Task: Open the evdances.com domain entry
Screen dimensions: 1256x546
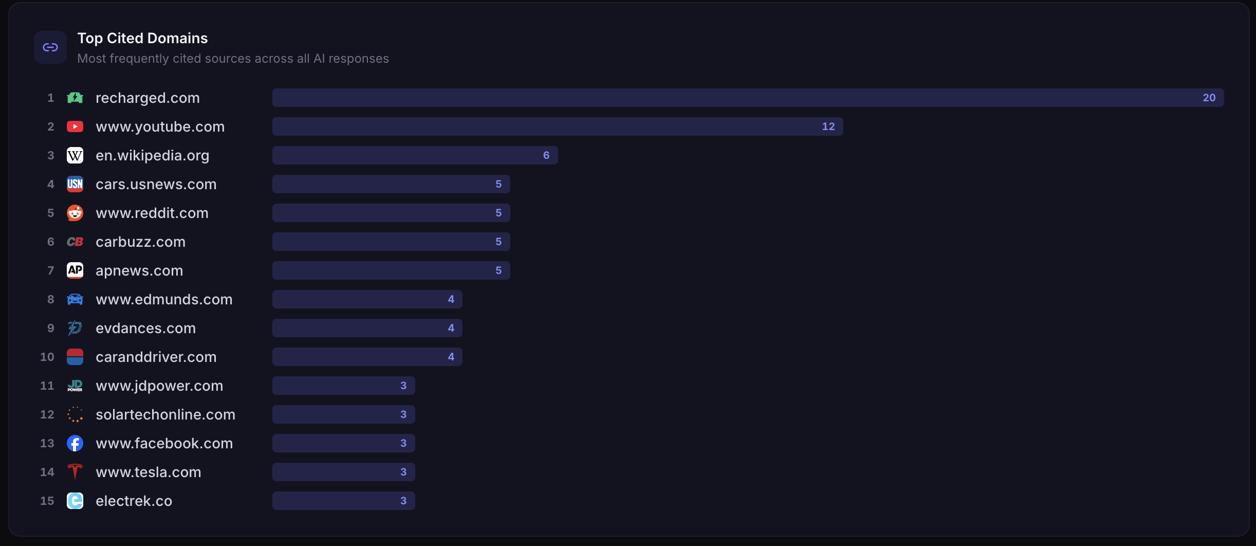Action: 145,327
